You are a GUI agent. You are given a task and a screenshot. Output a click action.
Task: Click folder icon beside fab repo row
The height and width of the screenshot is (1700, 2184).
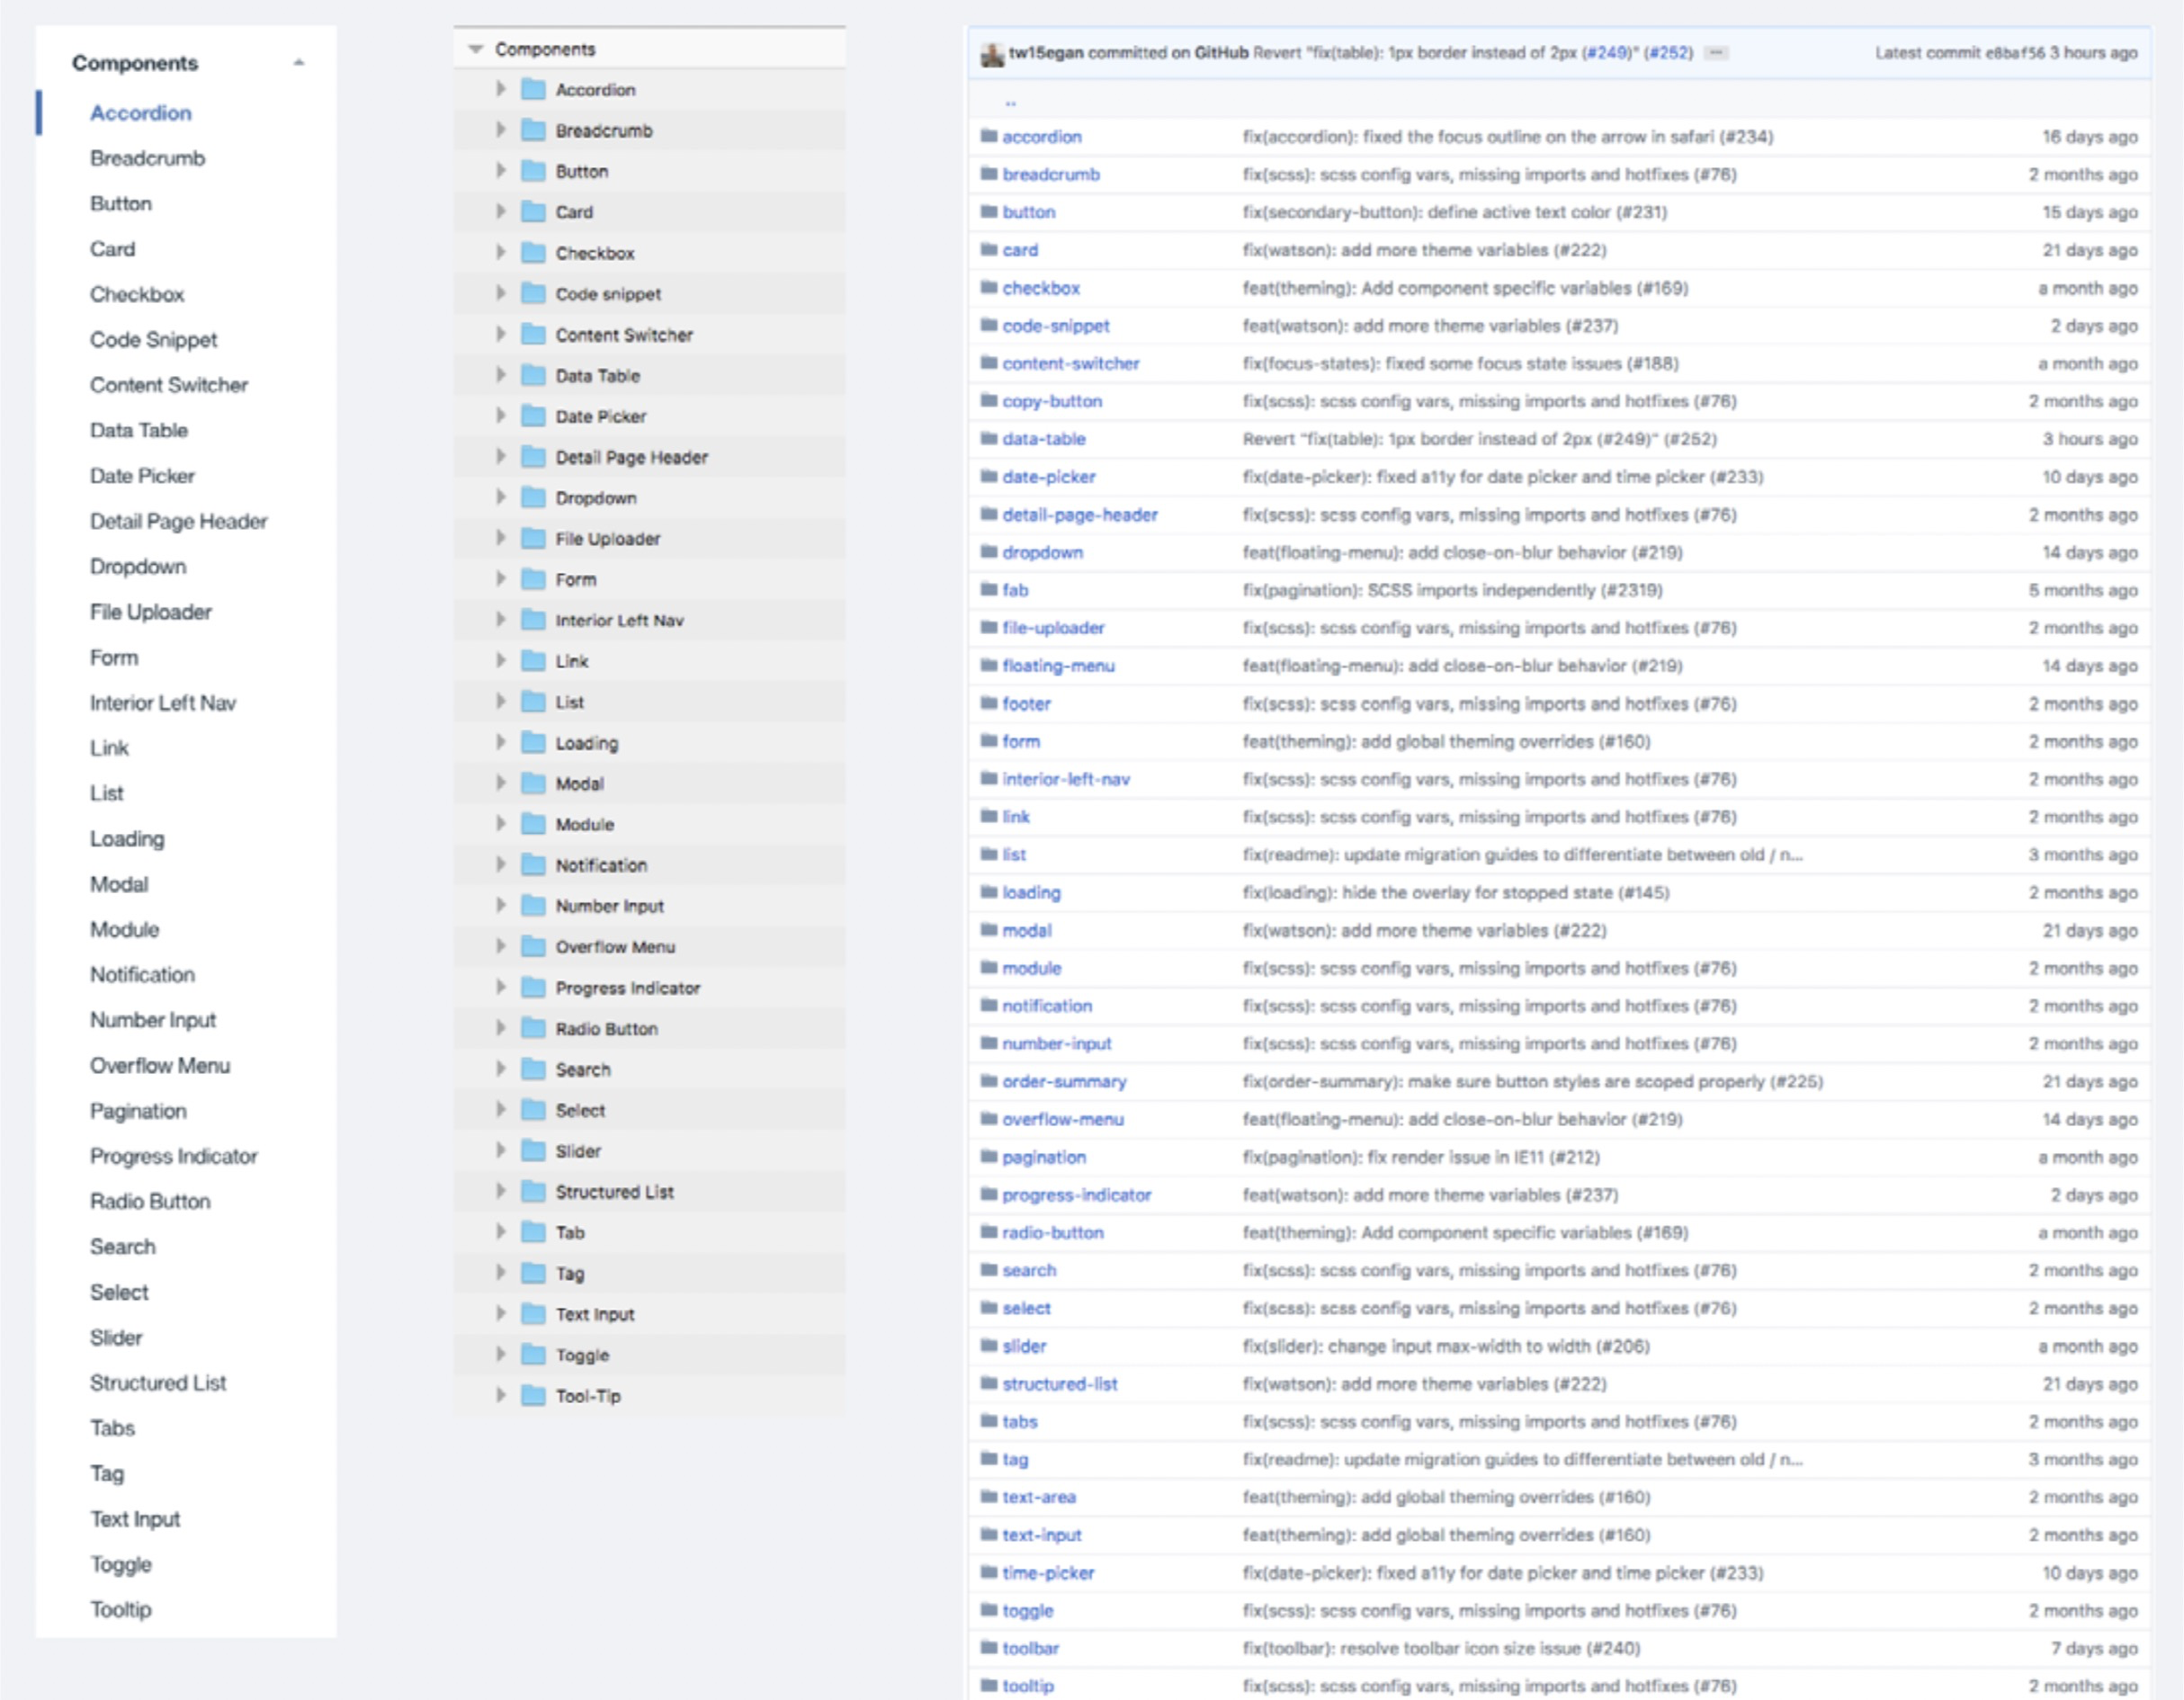[x=989, y=590]
